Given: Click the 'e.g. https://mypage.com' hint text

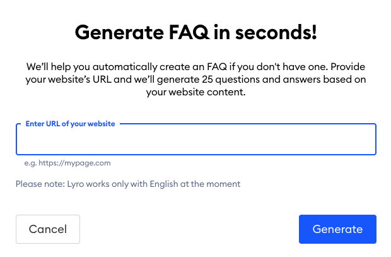Looking at the screenshot, I should (67, 163).
